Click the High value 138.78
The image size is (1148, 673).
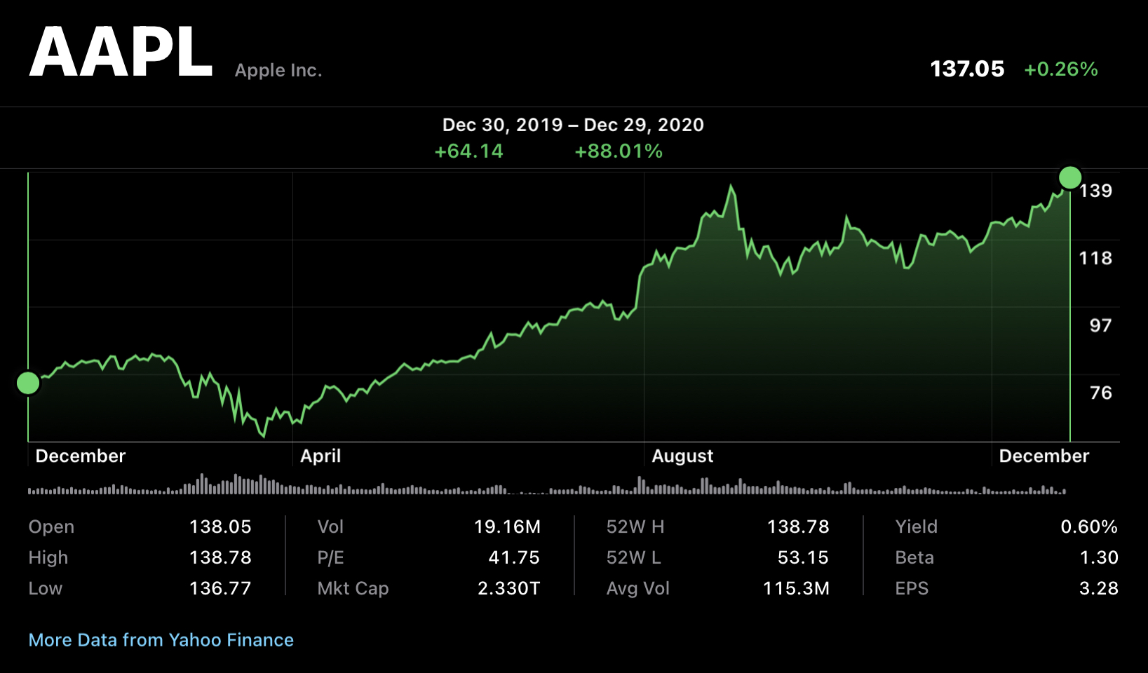tap(220, 557)
